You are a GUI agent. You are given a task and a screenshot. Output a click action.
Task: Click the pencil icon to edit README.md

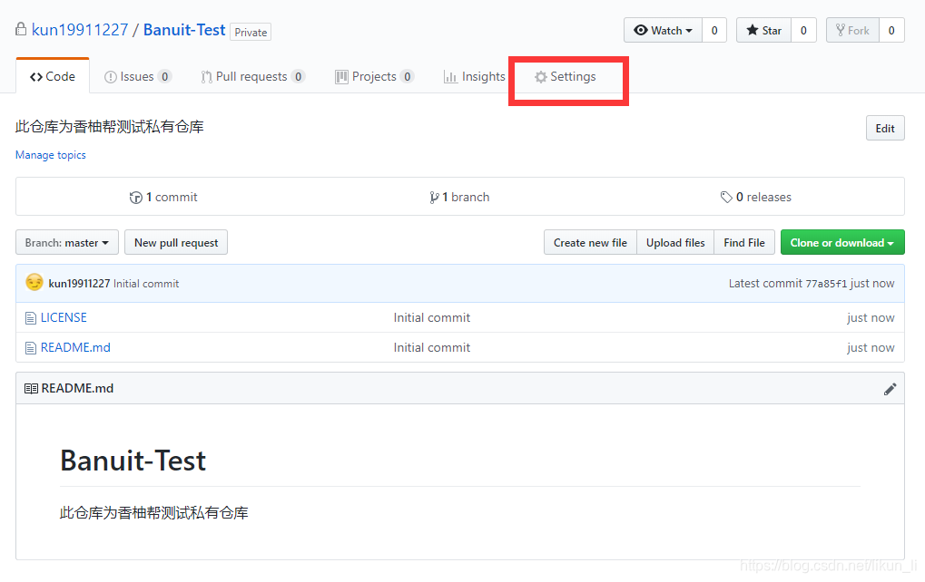click(x=891, y=389)
